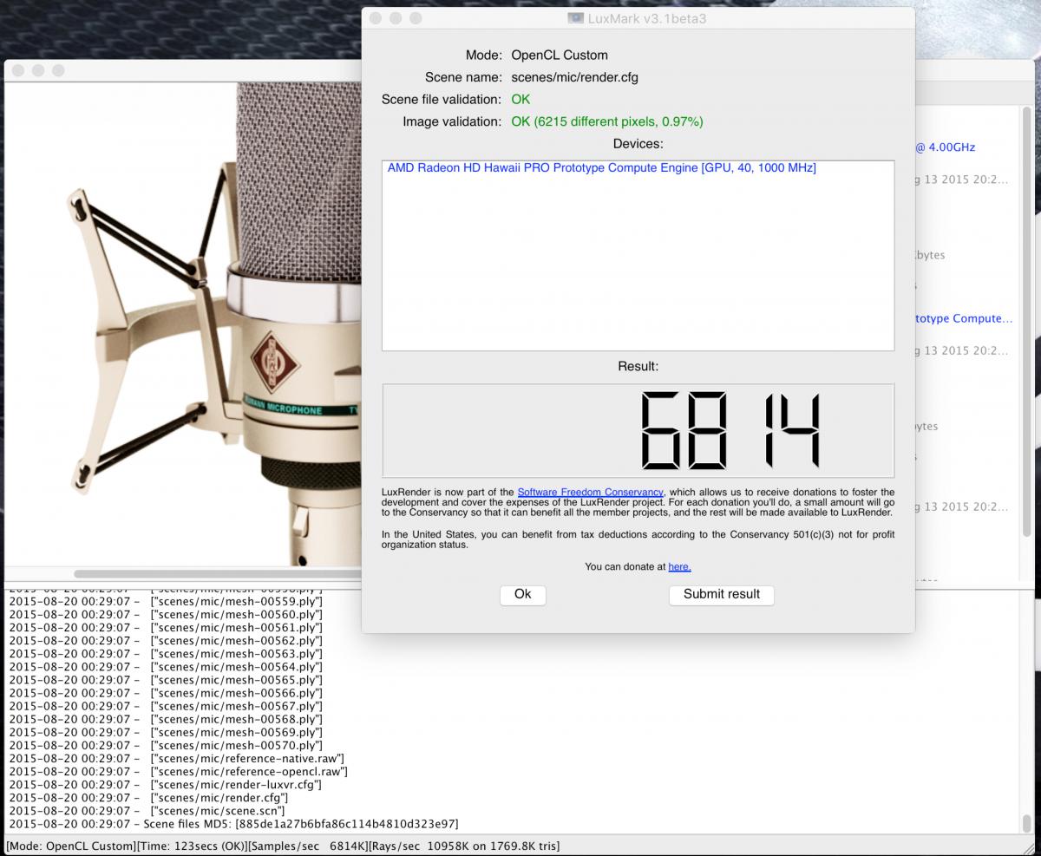Viewport: 1041px width, 856px height.
Task: Click the Submit result button
Action: coord(721,594)
